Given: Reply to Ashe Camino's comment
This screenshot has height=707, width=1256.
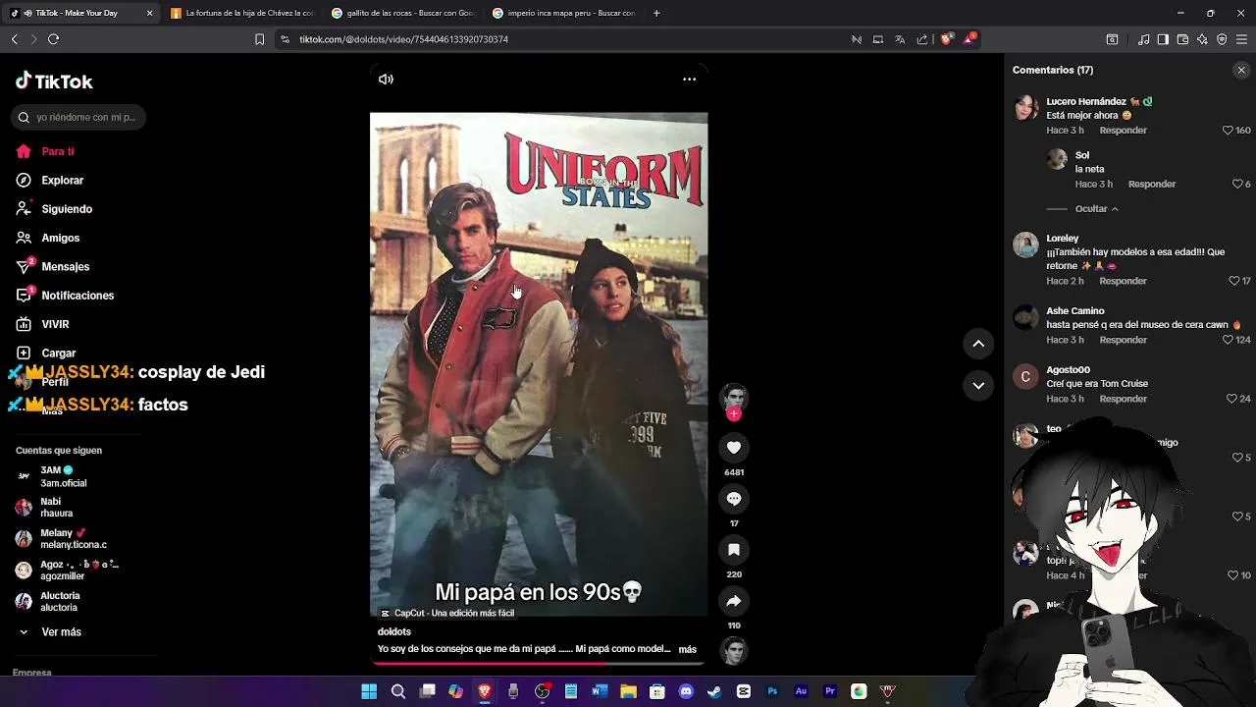Looking at the screenshot, I should pyautogui.click(x=1123, y=340).
